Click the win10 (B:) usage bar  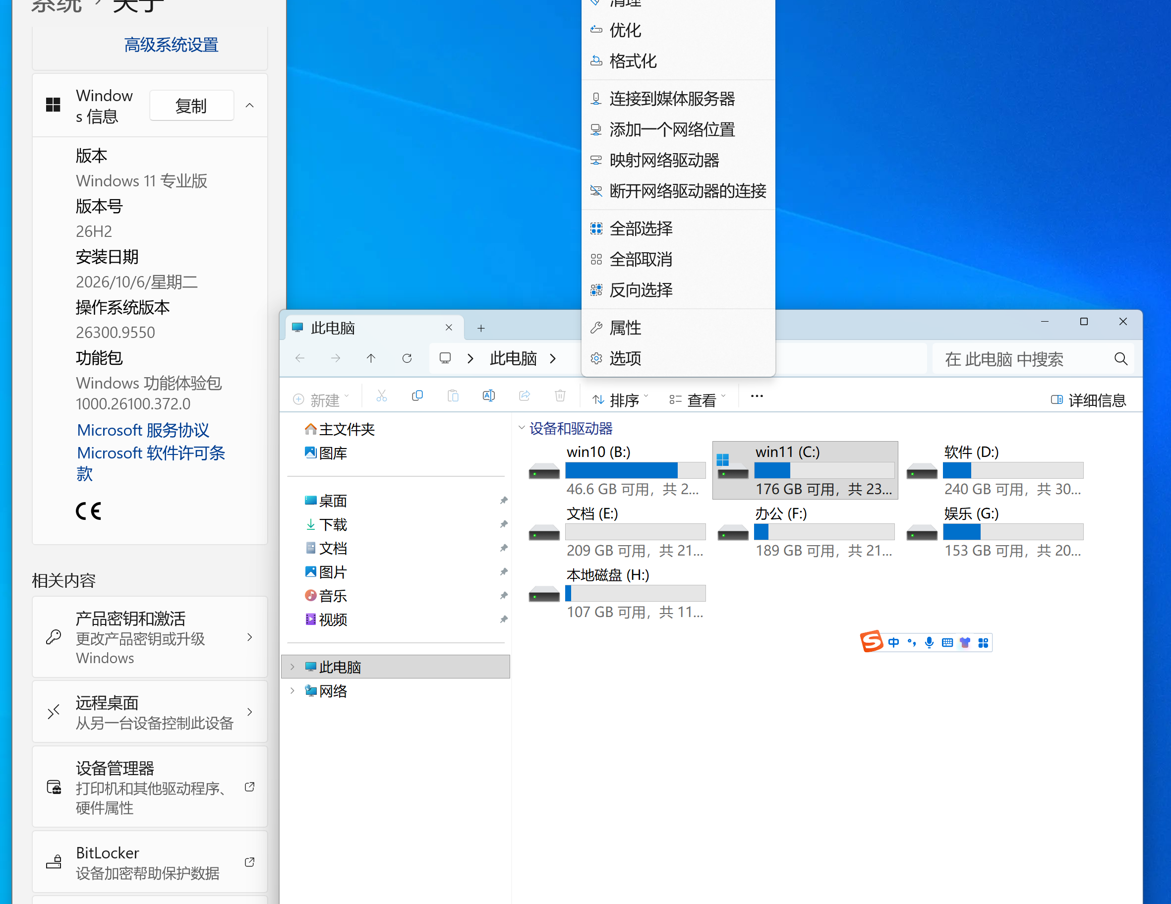pyautogui.click(x=636, y=470)
